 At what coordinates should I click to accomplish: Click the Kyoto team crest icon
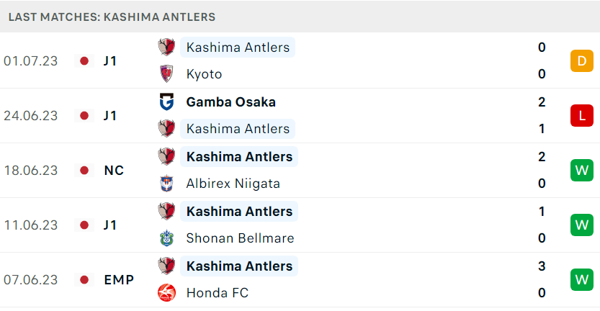click(x=166, y=74)
